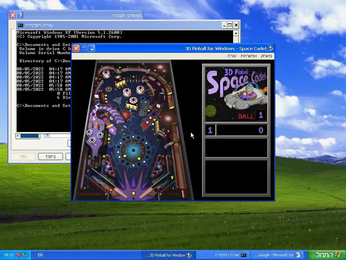Click the 04:20 taskbar clock

pos(9,255)
